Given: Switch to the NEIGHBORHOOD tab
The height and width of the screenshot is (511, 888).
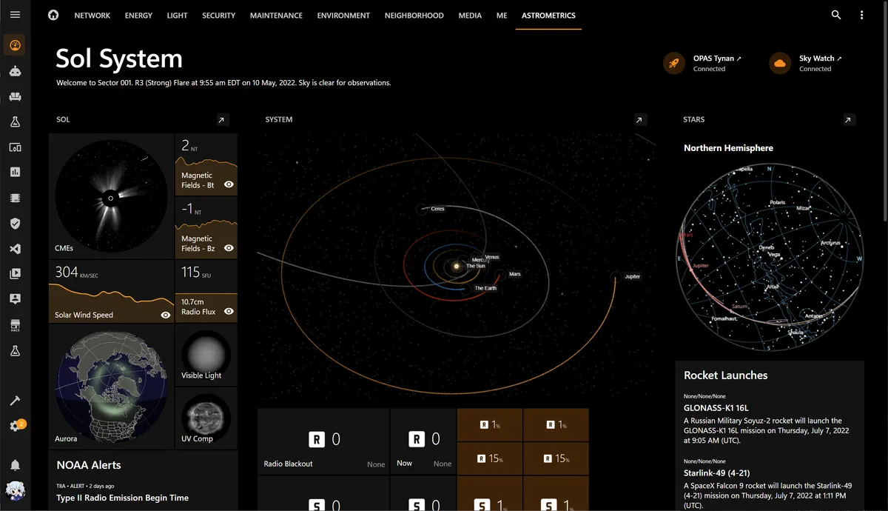Looking at the screenshot, I should [414, 15].
